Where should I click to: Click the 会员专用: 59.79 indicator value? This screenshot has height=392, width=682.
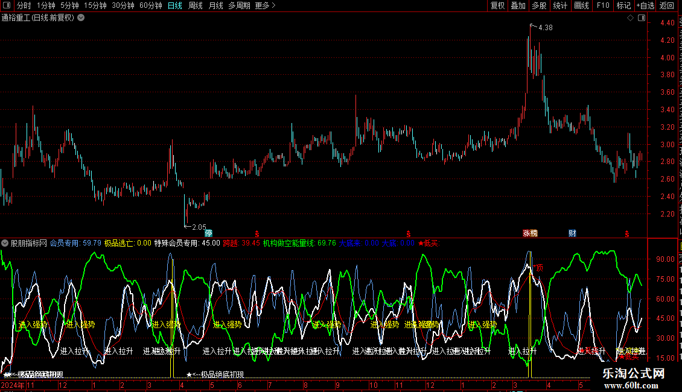[75, 244]
